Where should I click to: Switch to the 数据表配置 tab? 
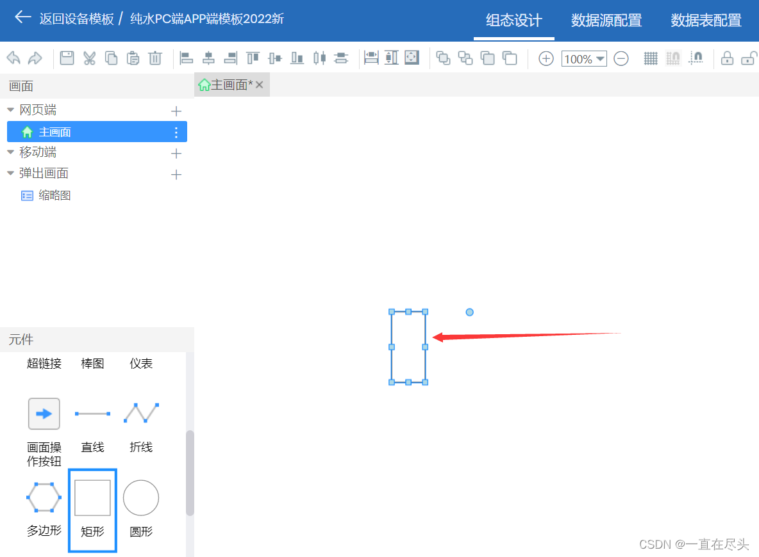pyautogui.click(x=706, y=20)
